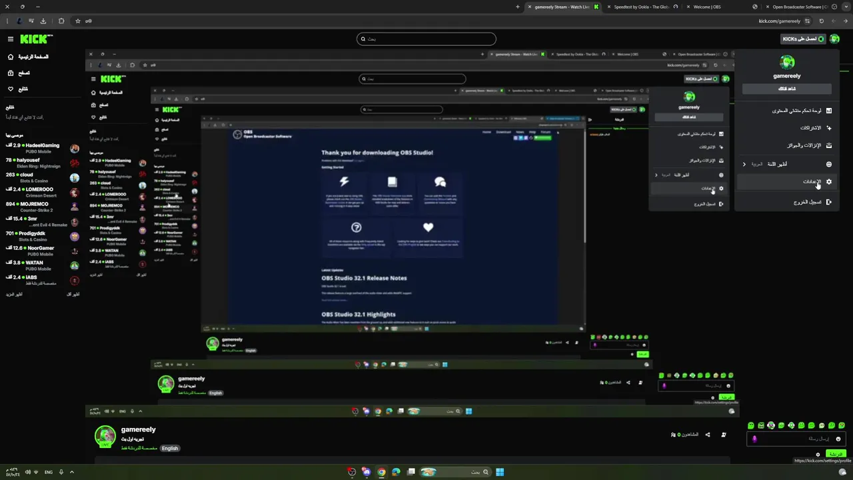853x480 pixels.
Task: Open the LOMEROOO Crimson Desert channel
Action: (42, 192)
